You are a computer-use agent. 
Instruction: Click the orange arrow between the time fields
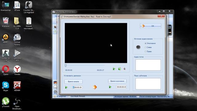coord(95,87)
